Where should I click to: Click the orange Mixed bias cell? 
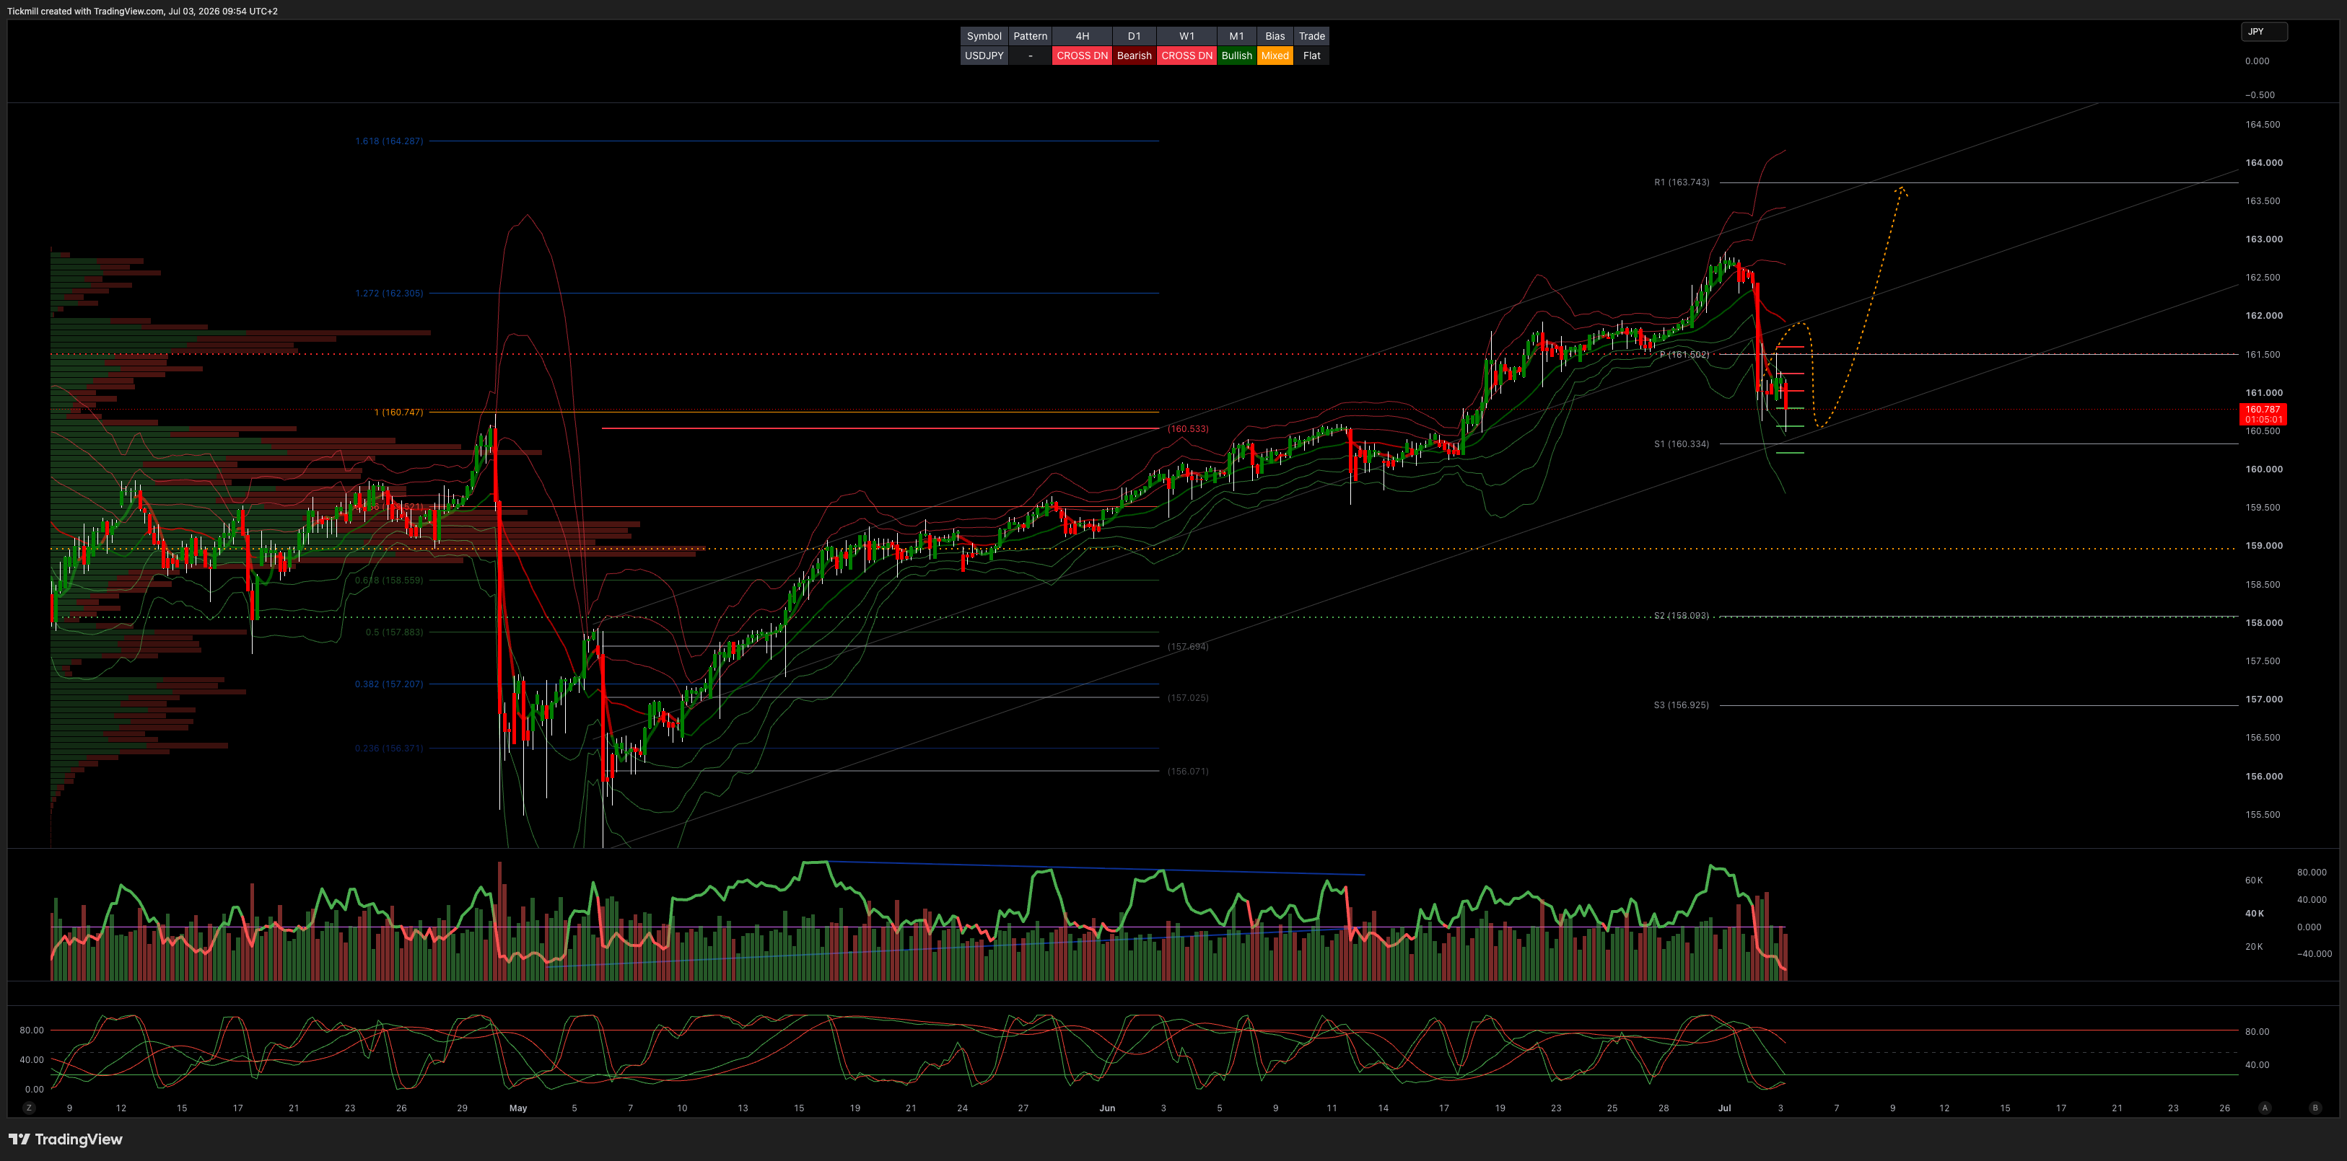pyautogui.click(x=1275, y=56)
